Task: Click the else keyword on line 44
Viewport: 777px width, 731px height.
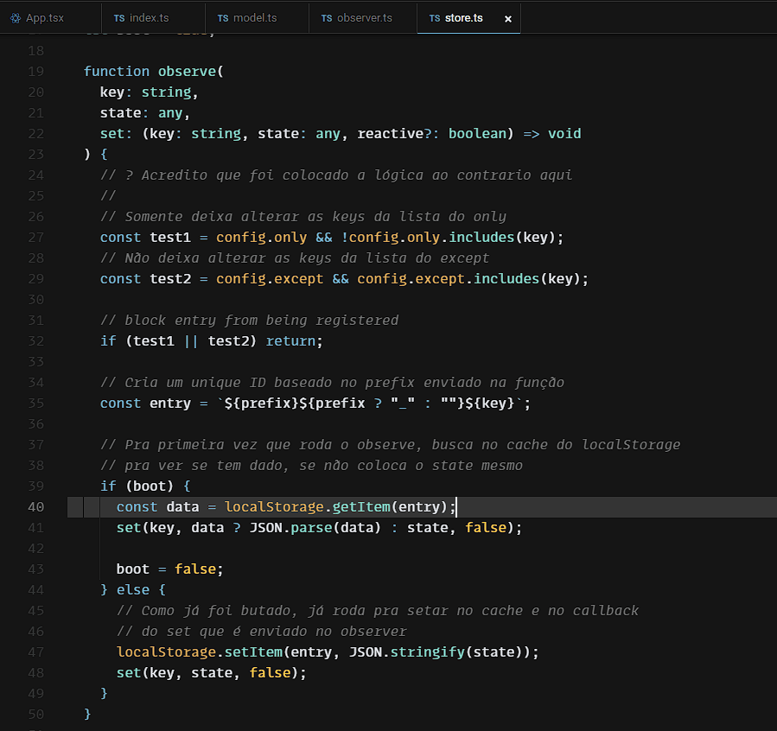Action: click(137, 590)
